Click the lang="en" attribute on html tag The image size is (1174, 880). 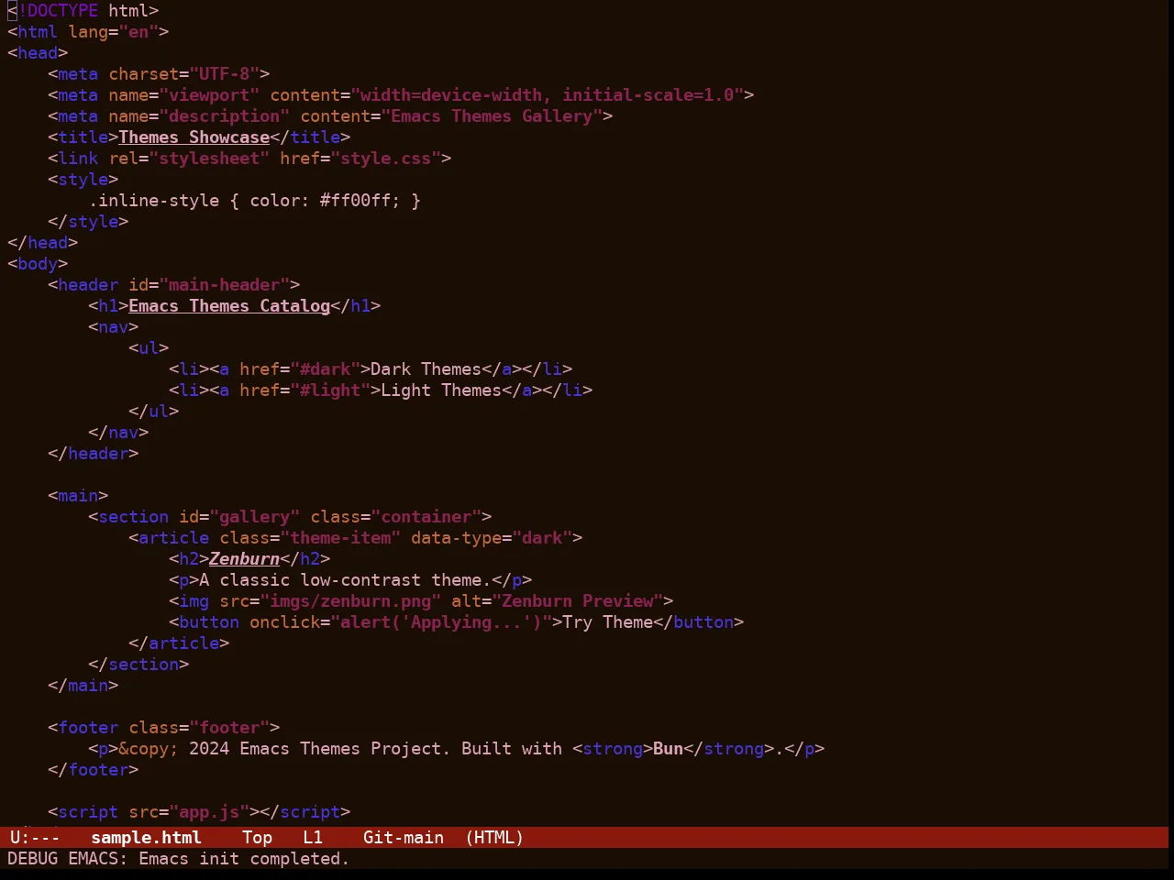(x=114, y=31)
